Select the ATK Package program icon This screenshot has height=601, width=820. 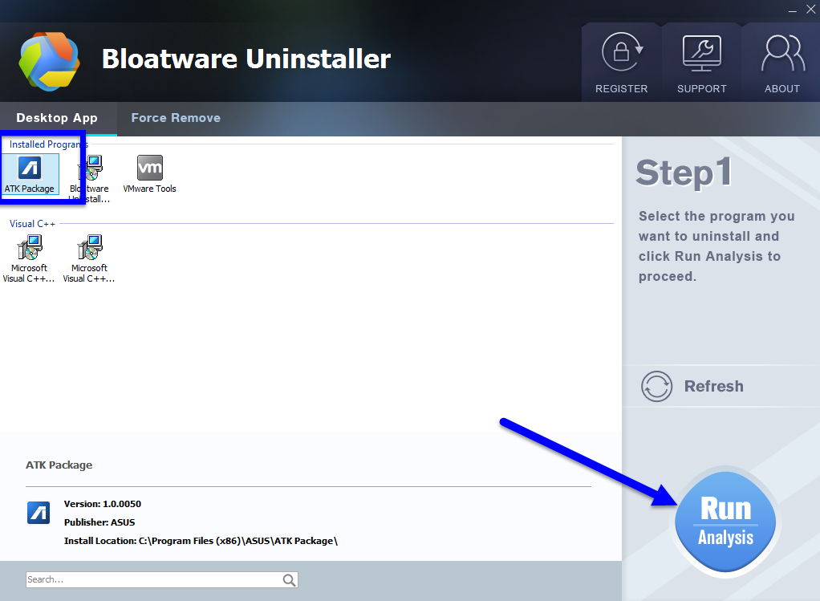(30, 174)
